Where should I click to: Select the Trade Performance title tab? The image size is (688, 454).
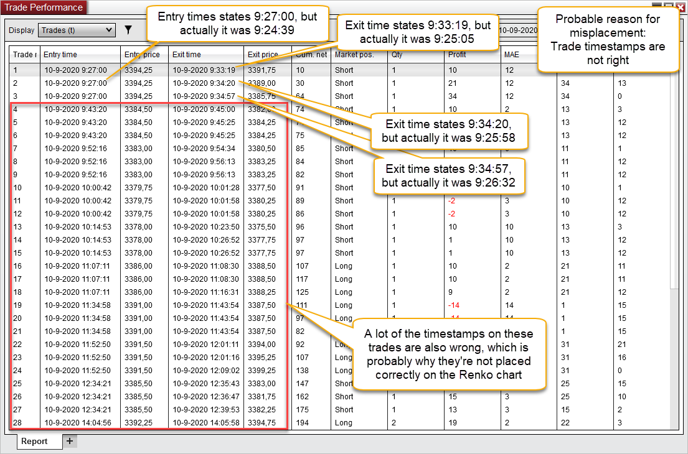pos(44,7)
